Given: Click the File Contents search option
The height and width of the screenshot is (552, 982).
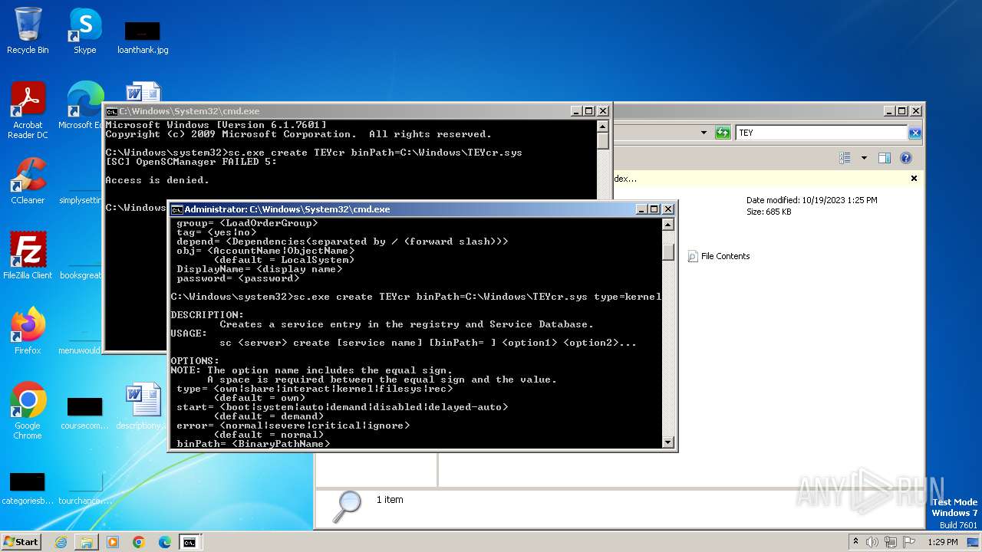Looking at the screenshot, I should (719, 256).
